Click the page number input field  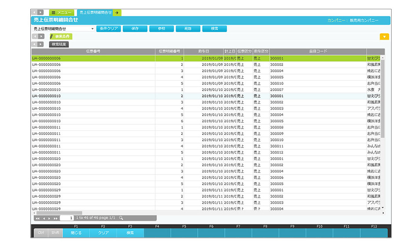(66, 218)
